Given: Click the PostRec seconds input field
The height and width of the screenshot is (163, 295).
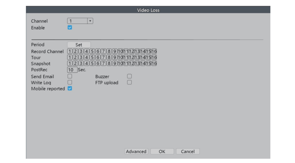Looking at the screenshot, I should pos(72,70).
